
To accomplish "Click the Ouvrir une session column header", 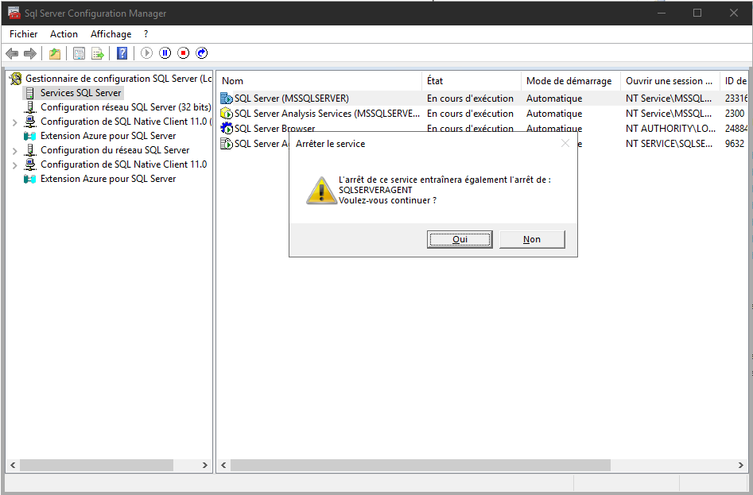I will point(670,81).
